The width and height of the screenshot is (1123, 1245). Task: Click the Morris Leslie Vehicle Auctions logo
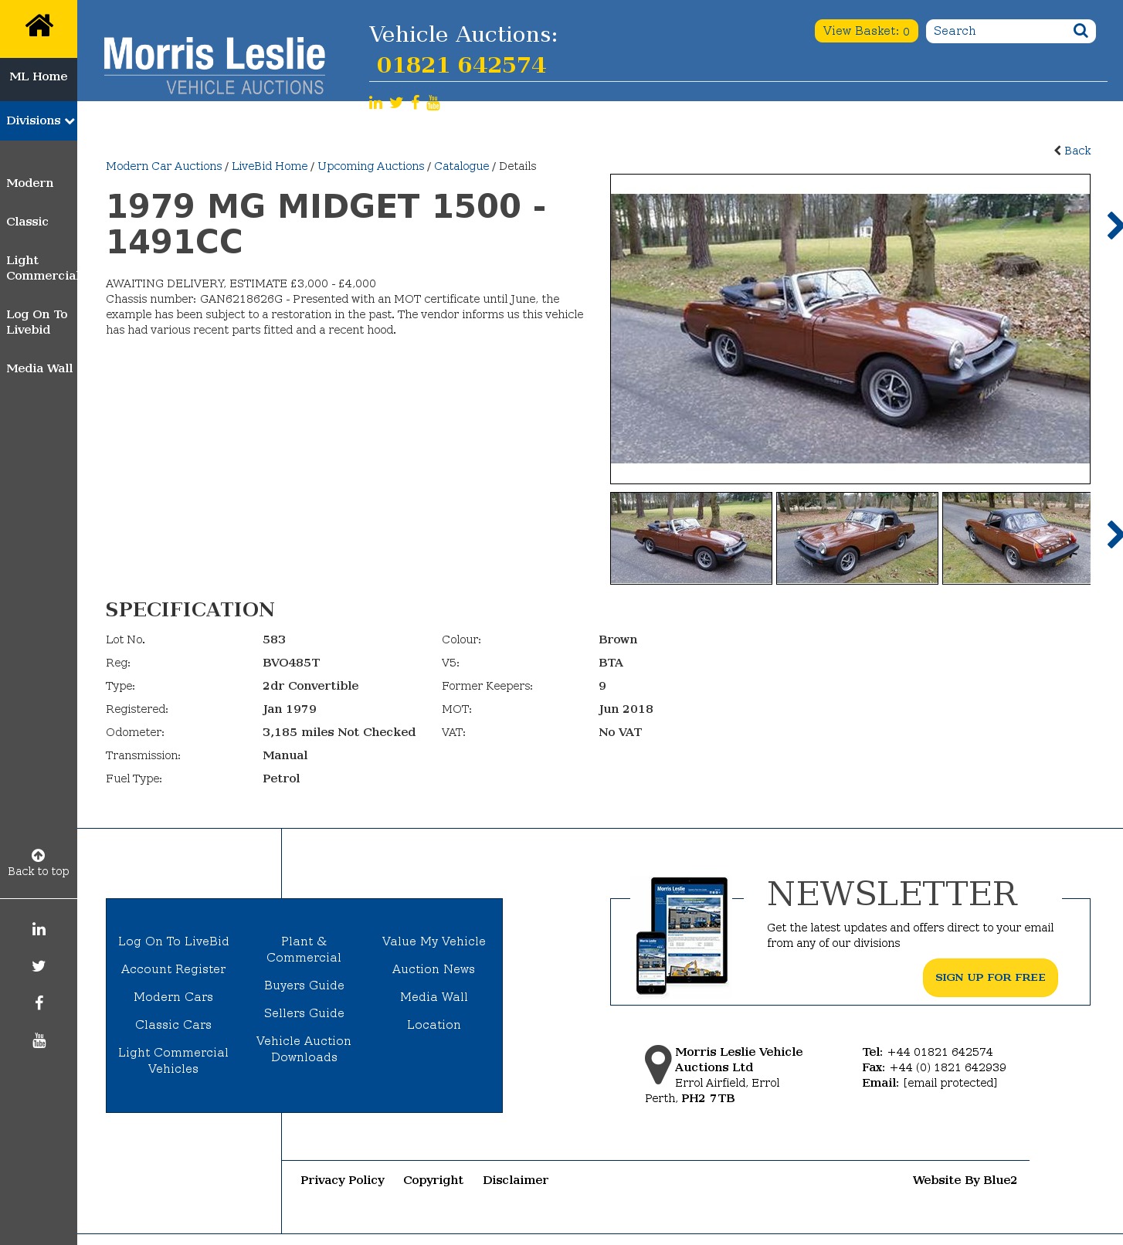[x=215, y=66]
